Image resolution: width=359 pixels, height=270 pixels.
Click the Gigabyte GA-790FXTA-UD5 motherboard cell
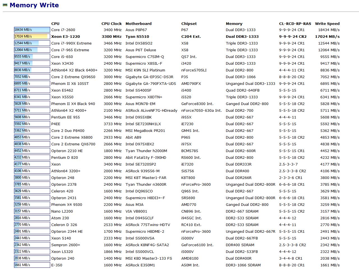(151, 83)
